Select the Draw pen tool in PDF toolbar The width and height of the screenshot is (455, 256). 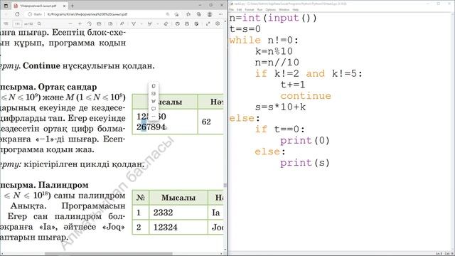point(134,23)
